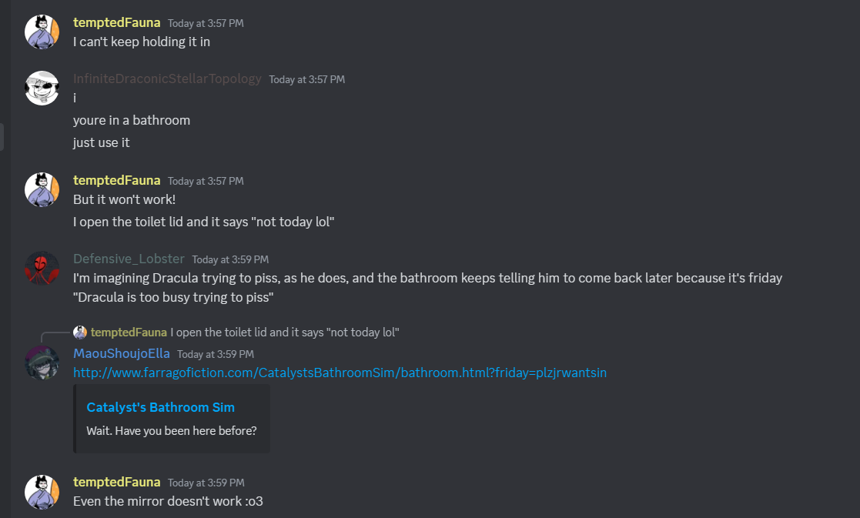The width and height of the screenshot is (860, 518).
Task: Click the tiny avatar in the reply preview
Action: coord(80,333)
